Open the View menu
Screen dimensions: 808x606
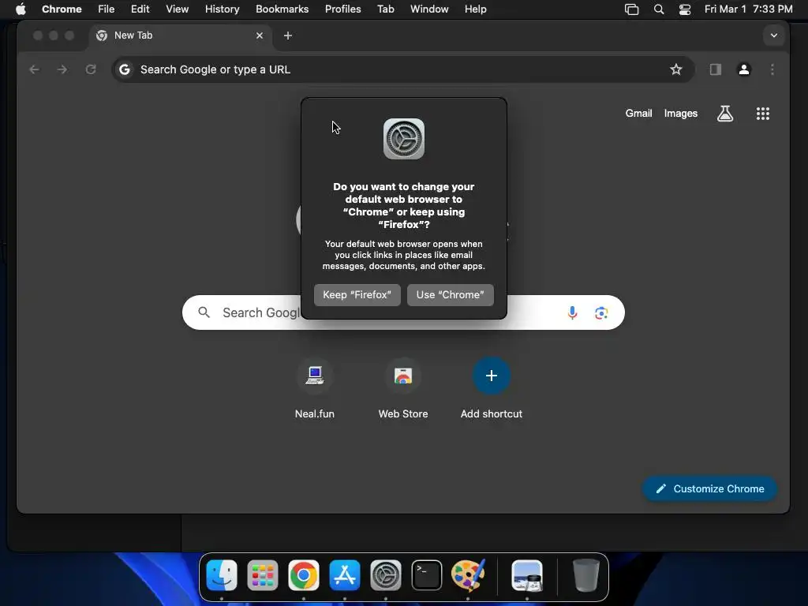(178, 9)
